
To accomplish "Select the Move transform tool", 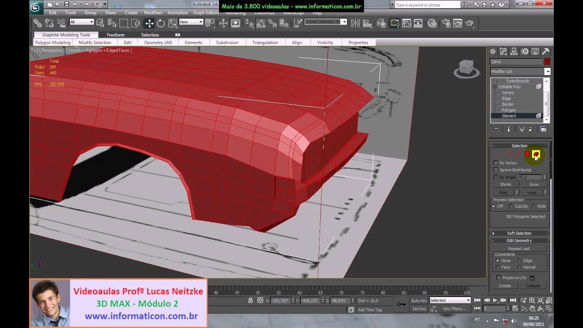I will coord(149,23).
